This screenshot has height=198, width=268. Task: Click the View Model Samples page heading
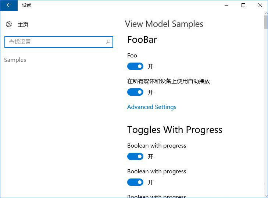(x=164, y=24)
